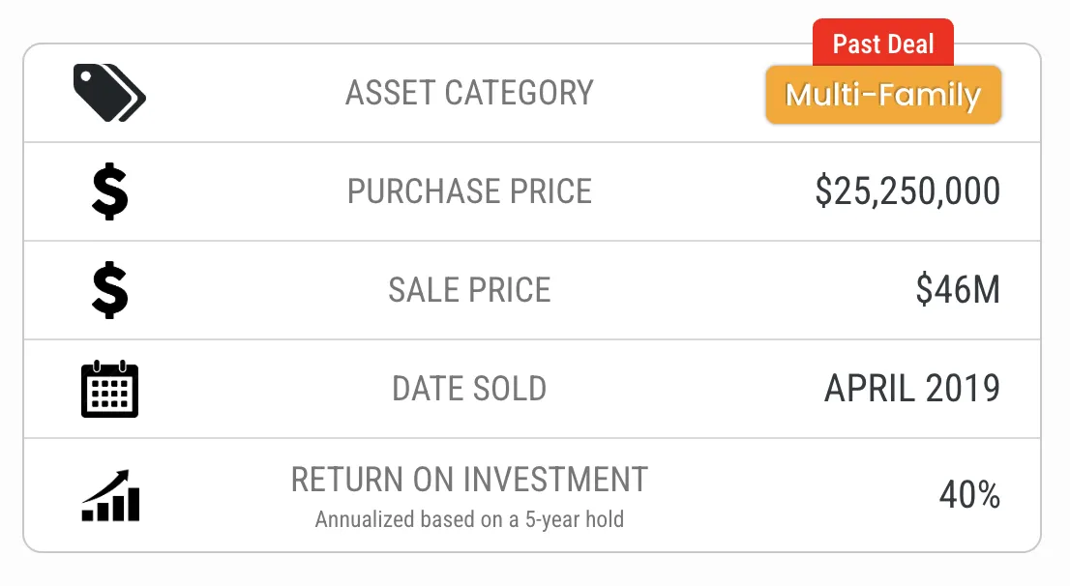Select the ASSET CATEGORY label
1070x586 pixels.
point(469,93)
